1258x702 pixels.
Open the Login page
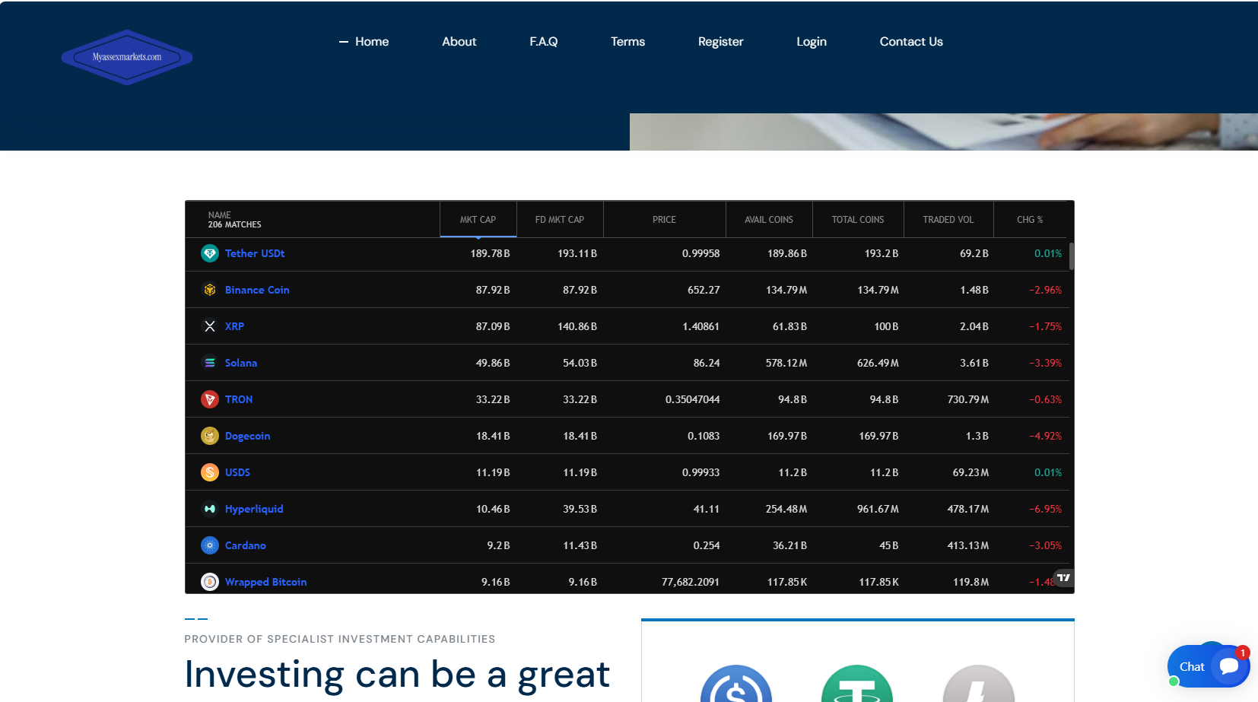812,42
